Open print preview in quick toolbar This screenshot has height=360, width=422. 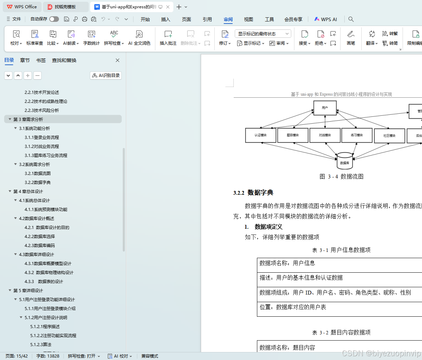coord(94,19)
